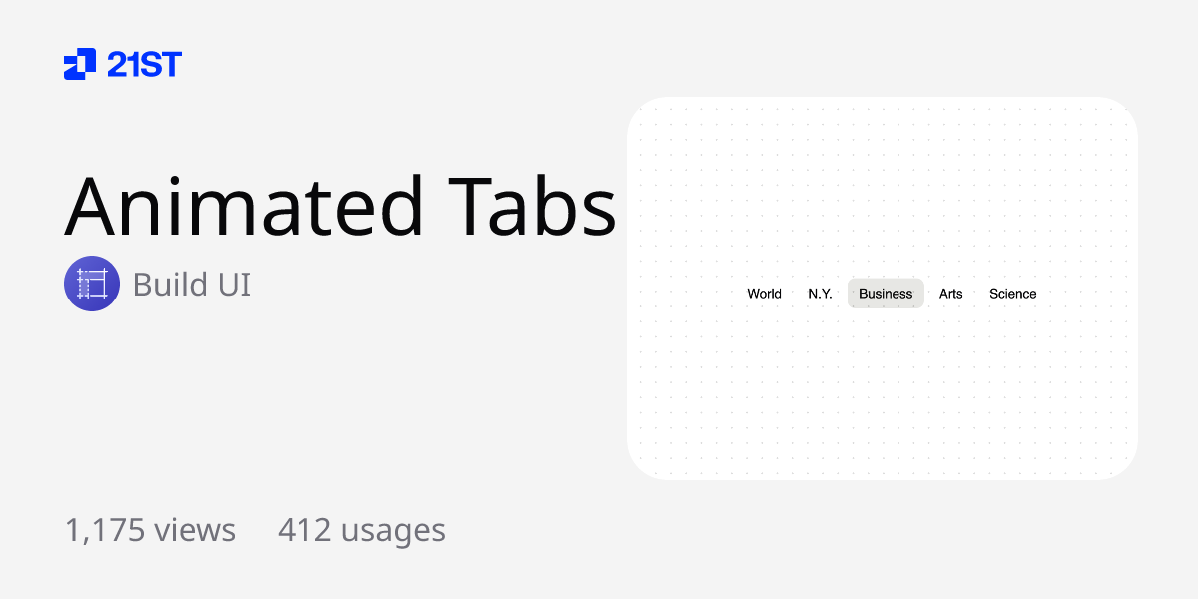Open the Animated Tabs component title
The height and width of the screenshot is (599, 1198).
point(341,207)
